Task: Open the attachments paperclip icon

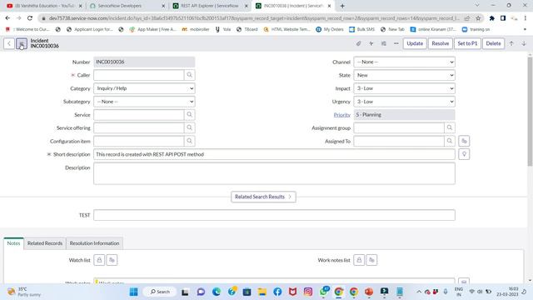Action: point(359,43)
